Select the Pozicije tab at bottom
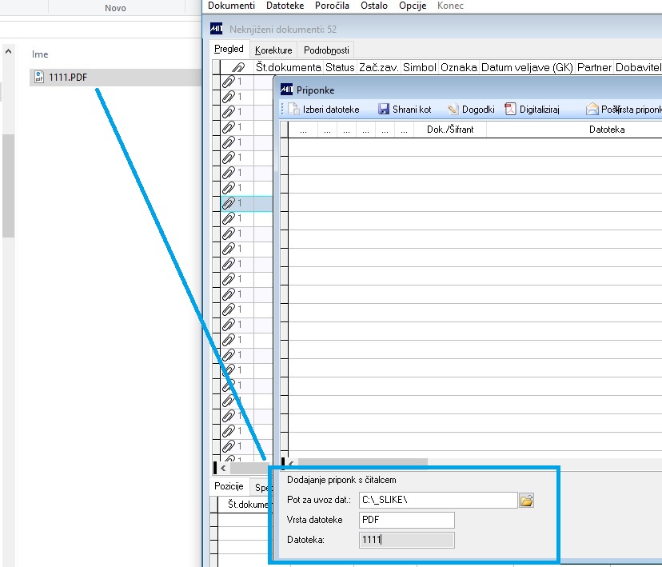 pos(229,486)
